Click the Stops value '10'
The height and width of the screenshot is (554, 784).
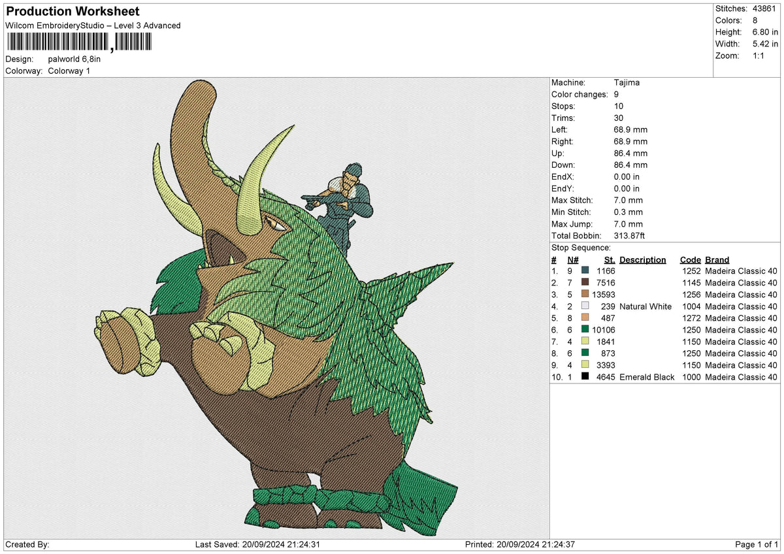point(619,106)
